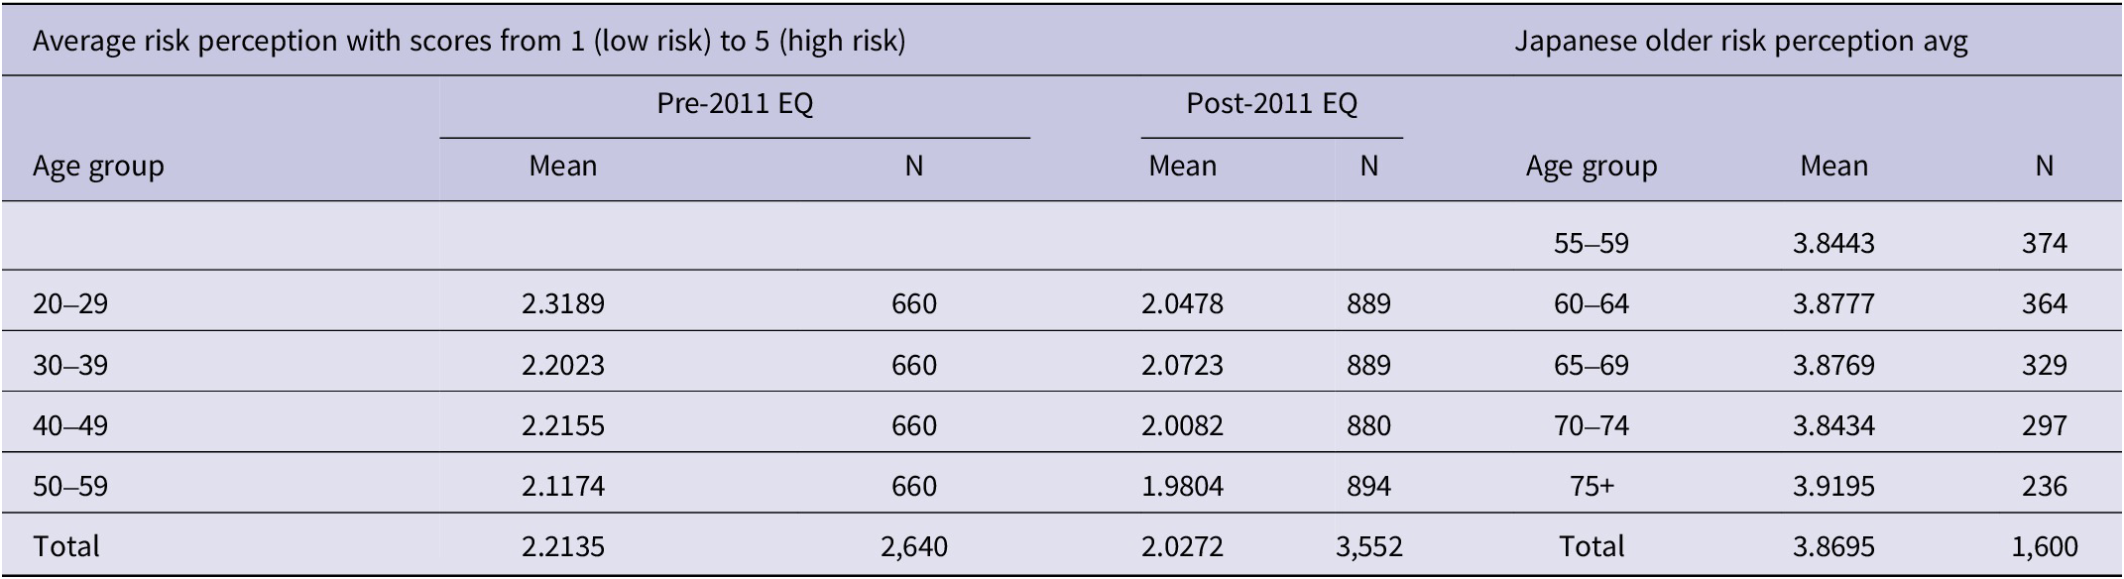Click the "Post-2011 EQ" column header
The image size is (2124, 579).
pos(1271,104)
